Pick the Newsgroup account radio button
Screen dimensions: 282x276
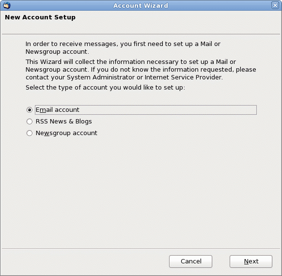(30, 133)
